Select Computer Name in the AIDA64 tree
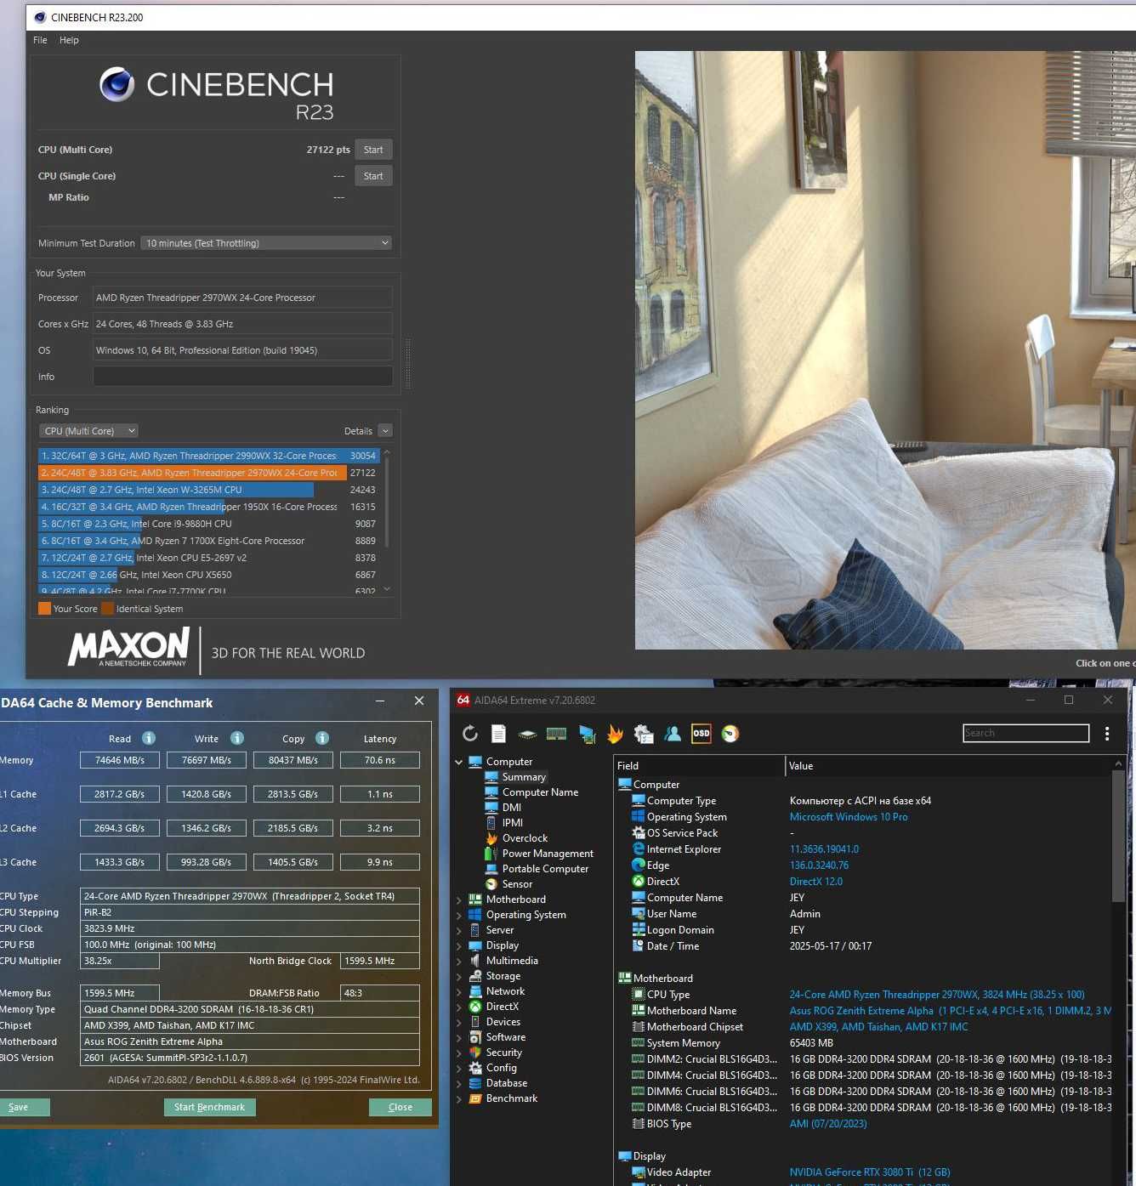This screenshot has width=1136, height=1186. [540, 792]
